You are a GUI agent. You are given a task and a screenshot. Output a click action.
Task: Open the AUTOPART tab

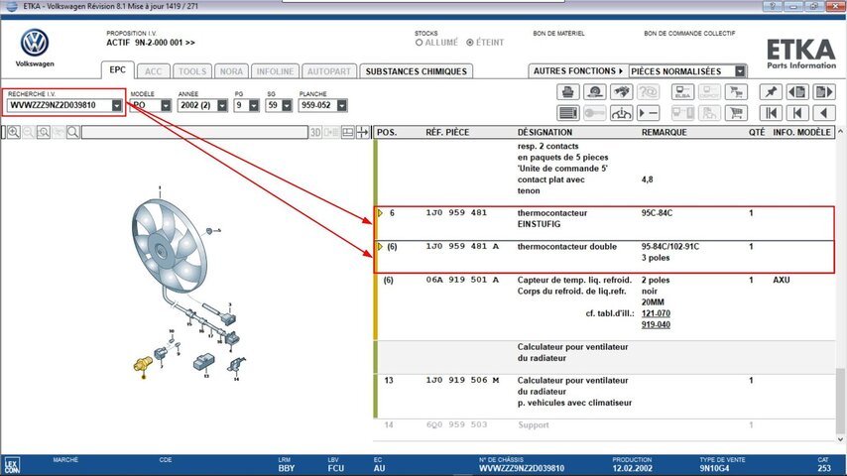coord(329,71)
